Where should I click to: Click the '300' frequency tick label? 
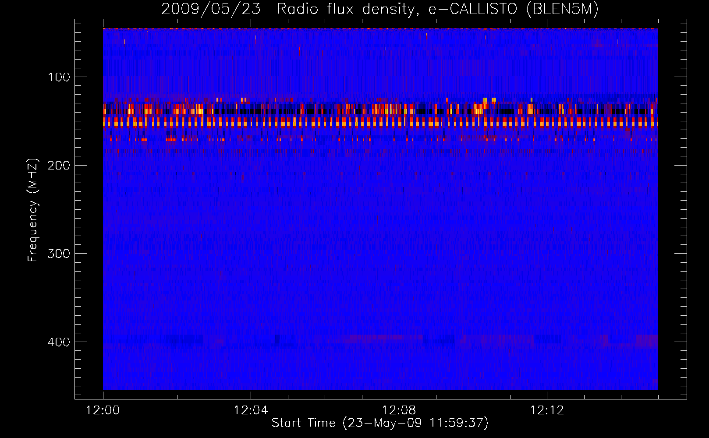tap(59, 254)
